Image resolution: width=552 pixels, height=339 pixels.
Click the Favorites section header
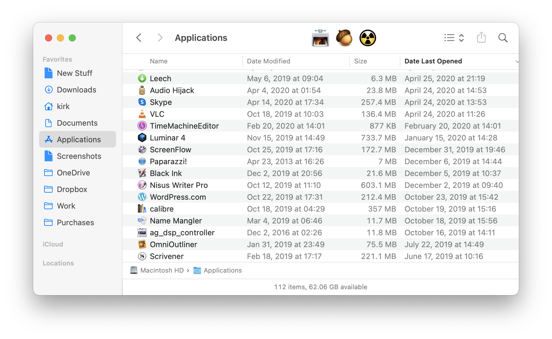click(57, 59)
